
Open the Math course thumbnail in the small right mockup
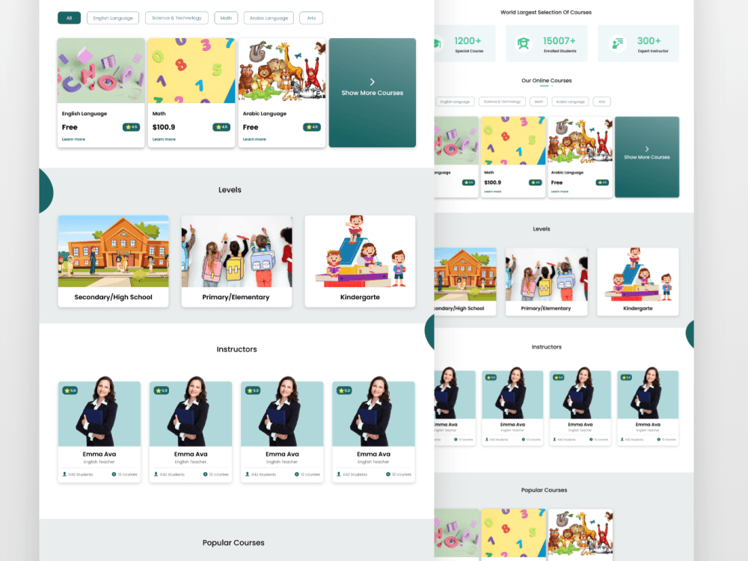pos(513,141)
